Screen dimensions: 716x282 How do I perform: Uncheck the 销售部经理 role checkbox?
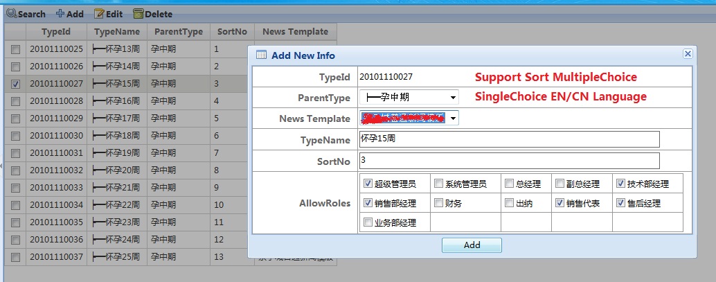coord(368,203)
